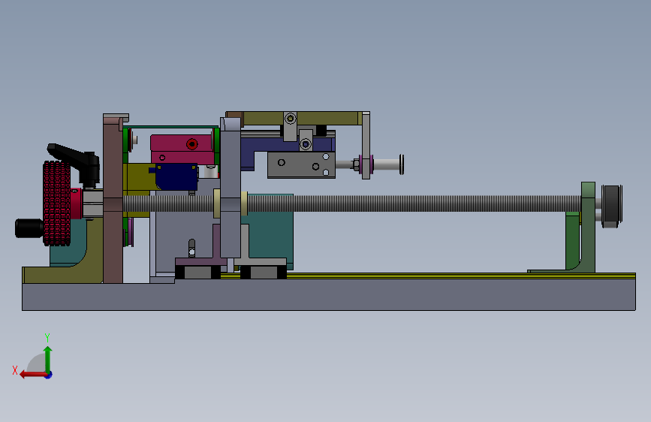
Task: Select the green bearing support bracket
Action: point(588,228)
